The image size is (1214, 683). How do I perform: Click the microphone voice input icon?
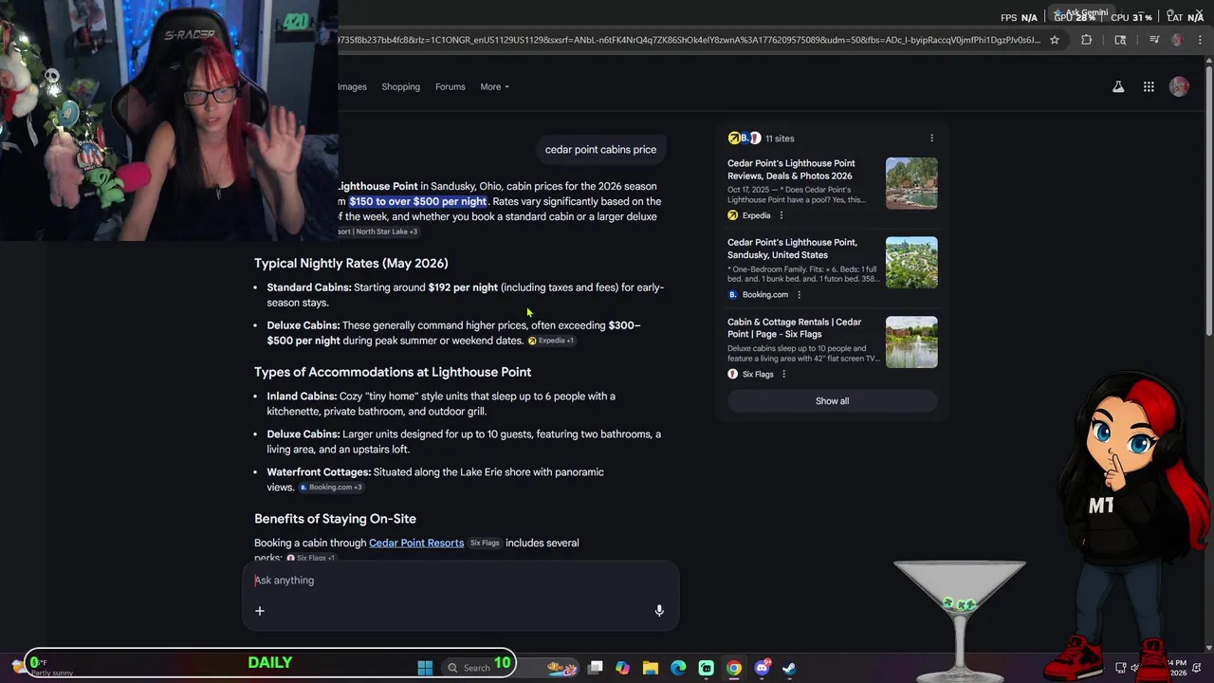(x=659, y=611)
